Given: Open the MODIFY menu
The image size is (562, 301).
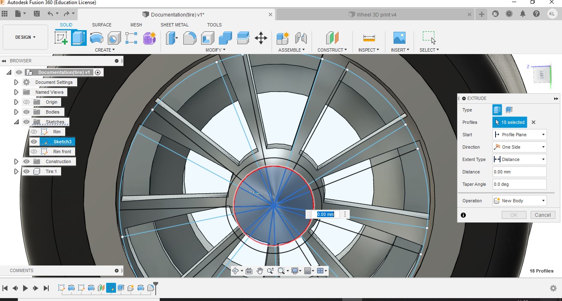Looking at the screenshot, I should (216, 50).
